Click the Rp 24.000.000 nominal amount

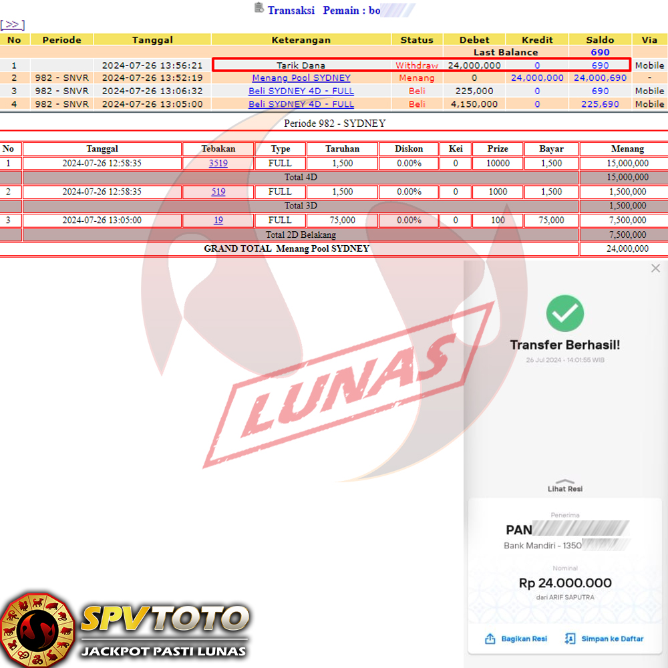(565, 583)
